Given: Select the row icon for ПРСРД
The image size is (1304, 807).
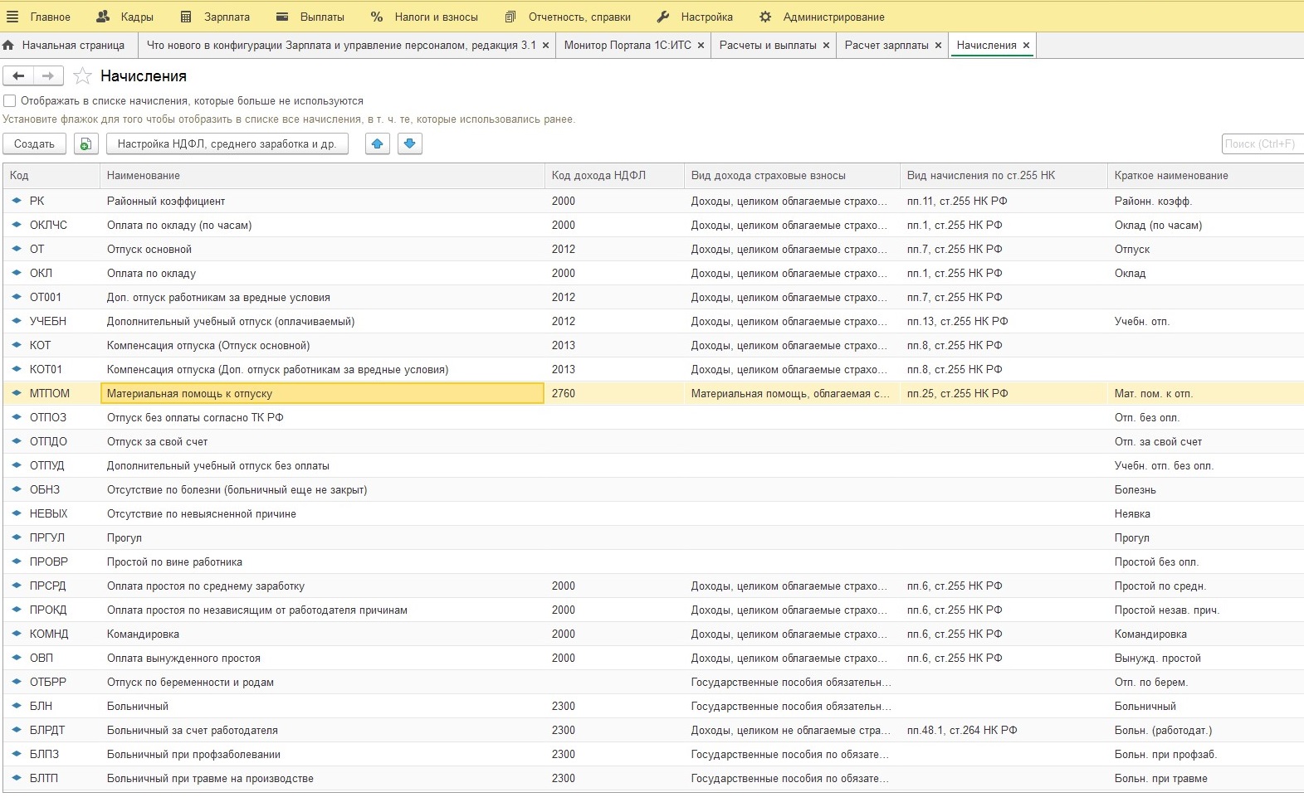Looking at the screenshot, I should coord(17,586).
